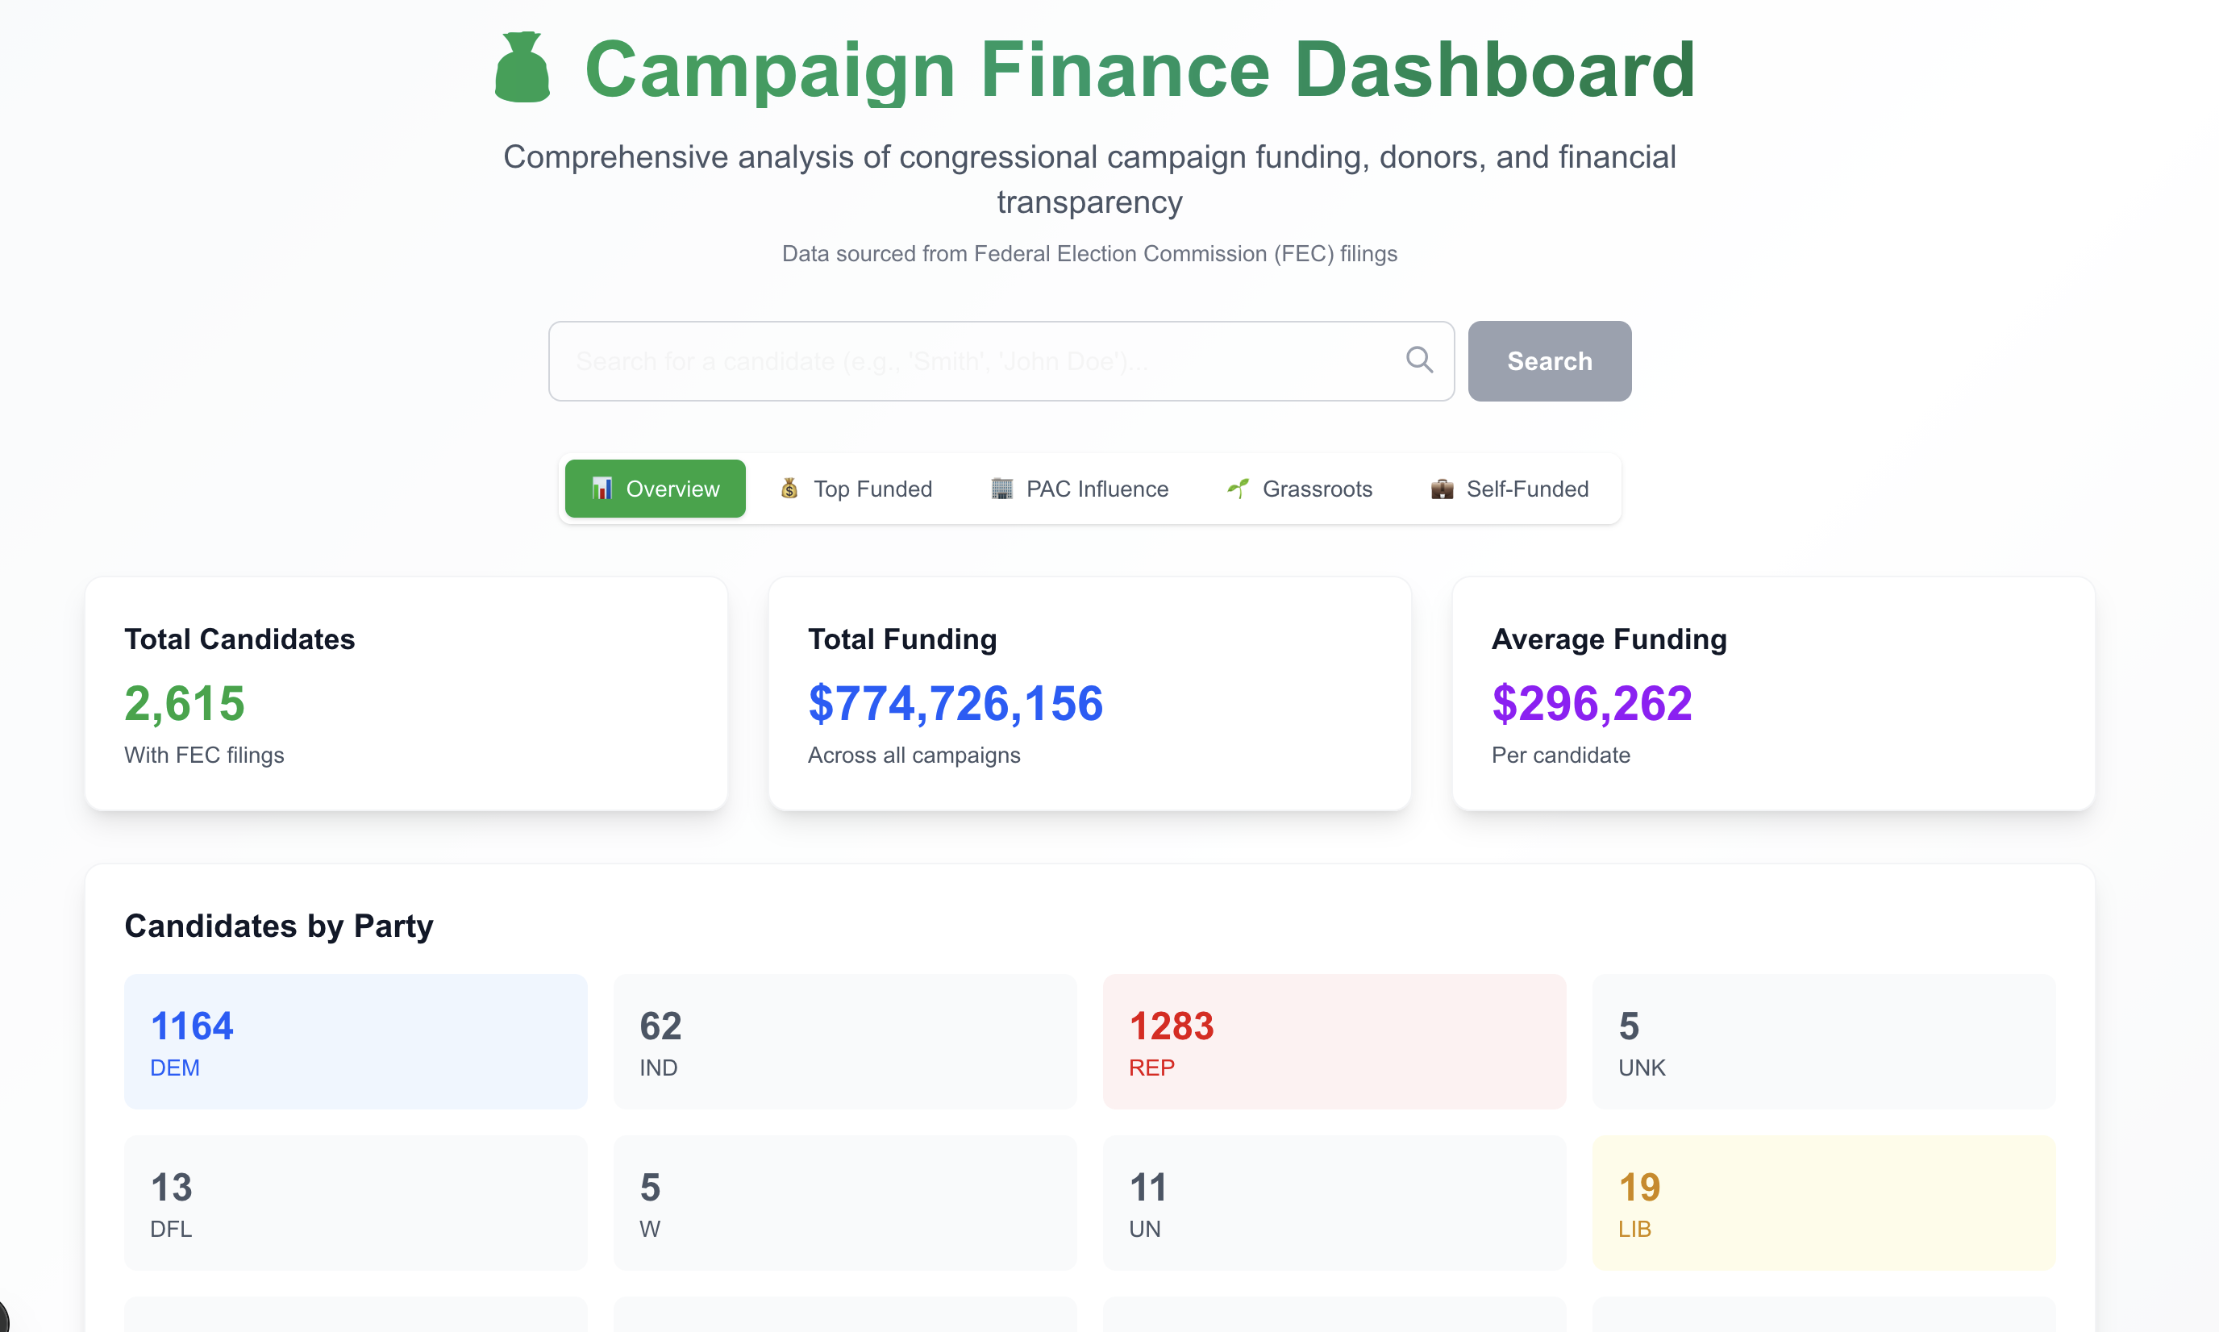Click the briefcase Self-Funded icon

tap(1442, 489)
